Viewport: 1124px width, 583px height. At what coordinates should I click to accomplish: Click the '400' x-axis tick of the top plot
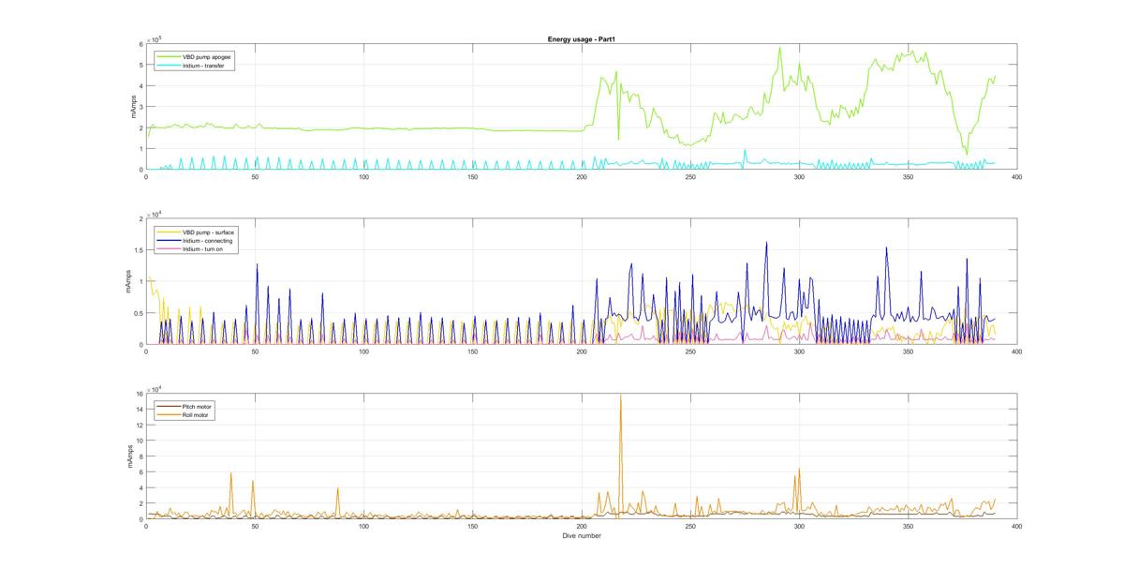(1016, 176)
